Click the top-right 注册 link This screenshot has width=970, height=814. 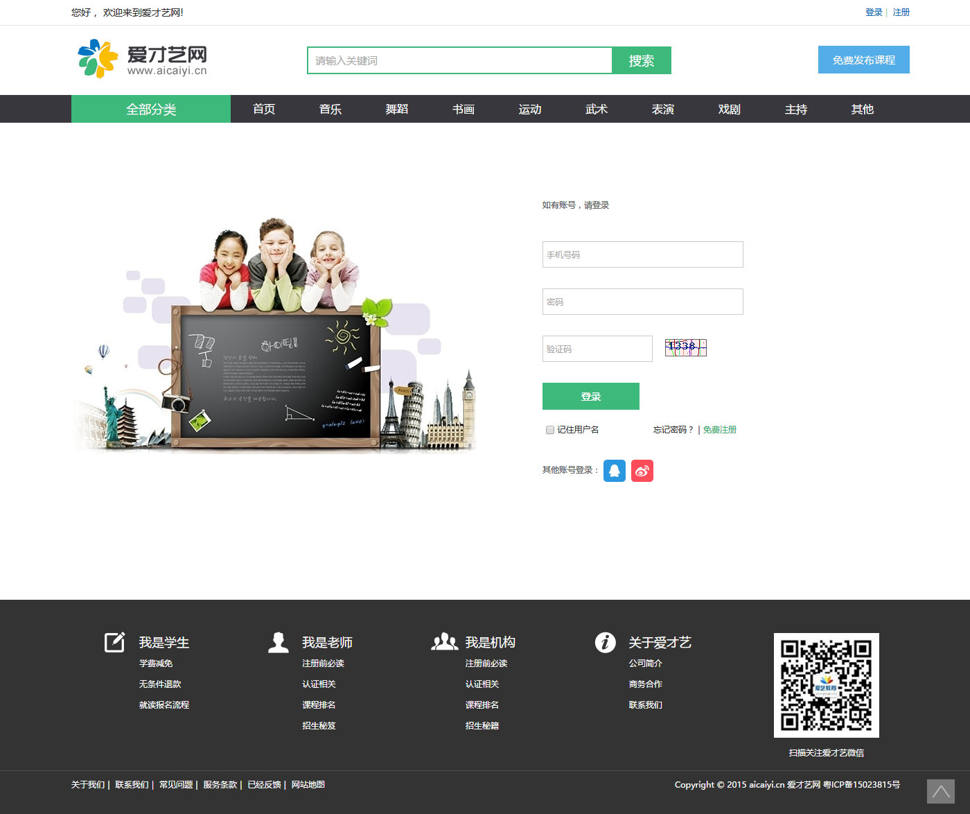pos(901,12)
